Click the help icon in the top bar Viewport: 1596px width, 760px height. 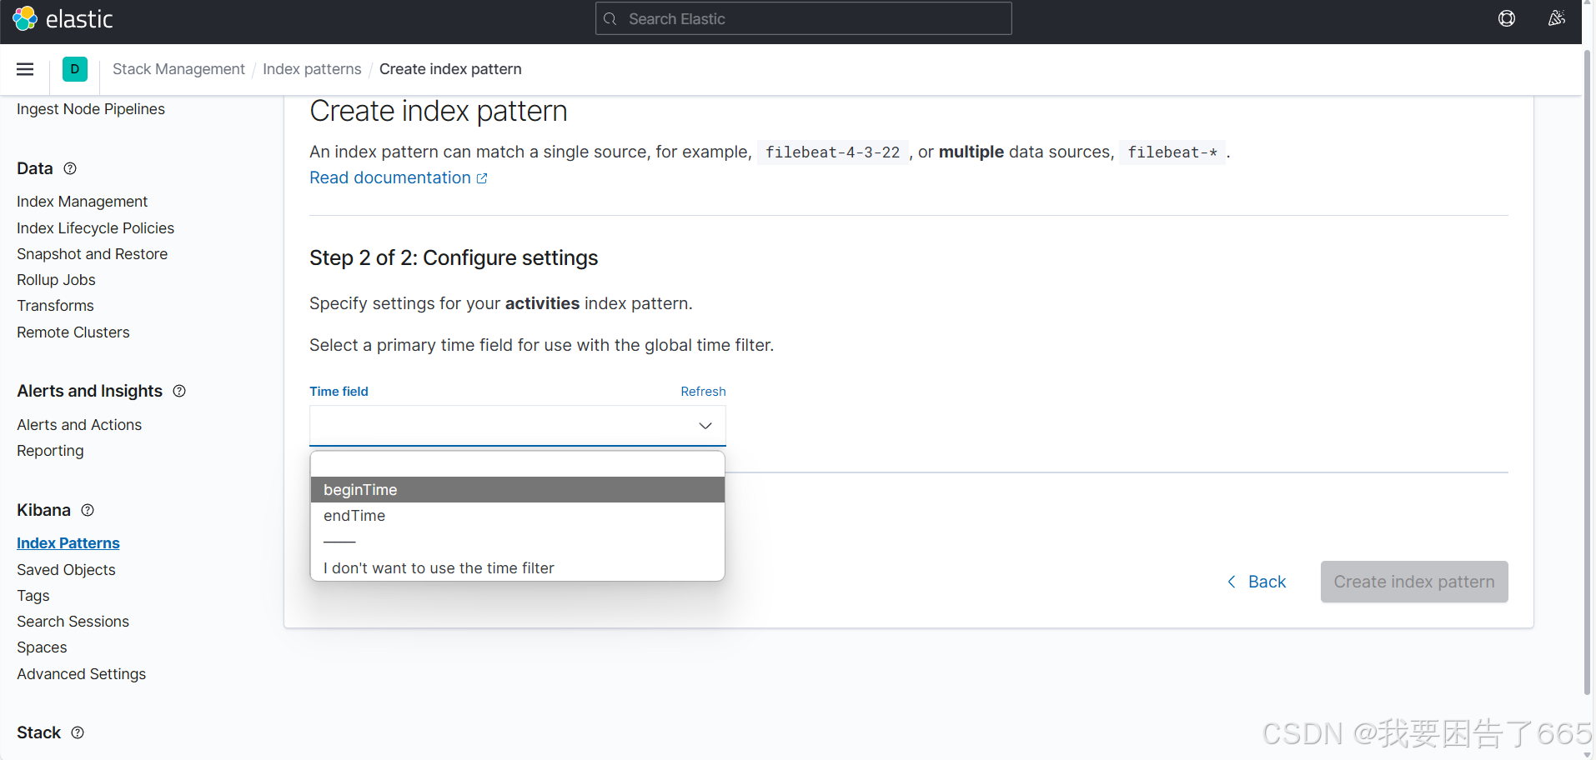point(1507,18)
